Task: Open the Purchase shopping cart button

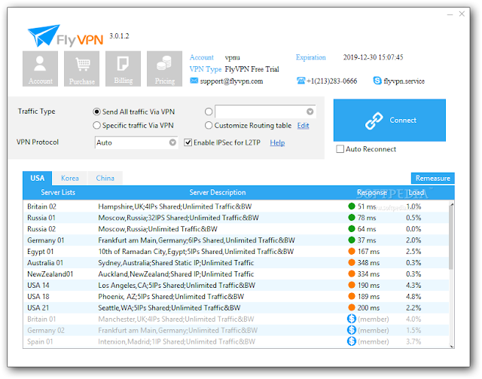Action: pyautogui.click(x=82, y=69)
